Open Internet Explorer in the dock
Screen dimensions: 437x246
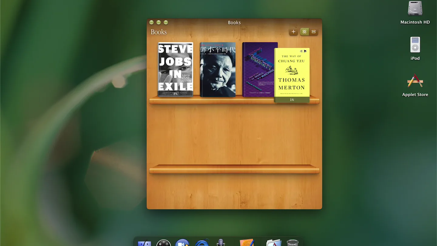tap(202, 243)
